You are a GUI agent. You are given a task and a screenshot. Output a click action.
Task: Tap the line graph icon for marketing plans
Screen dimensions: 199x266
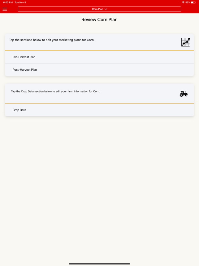pyautogui.click(x=186, y=42)
